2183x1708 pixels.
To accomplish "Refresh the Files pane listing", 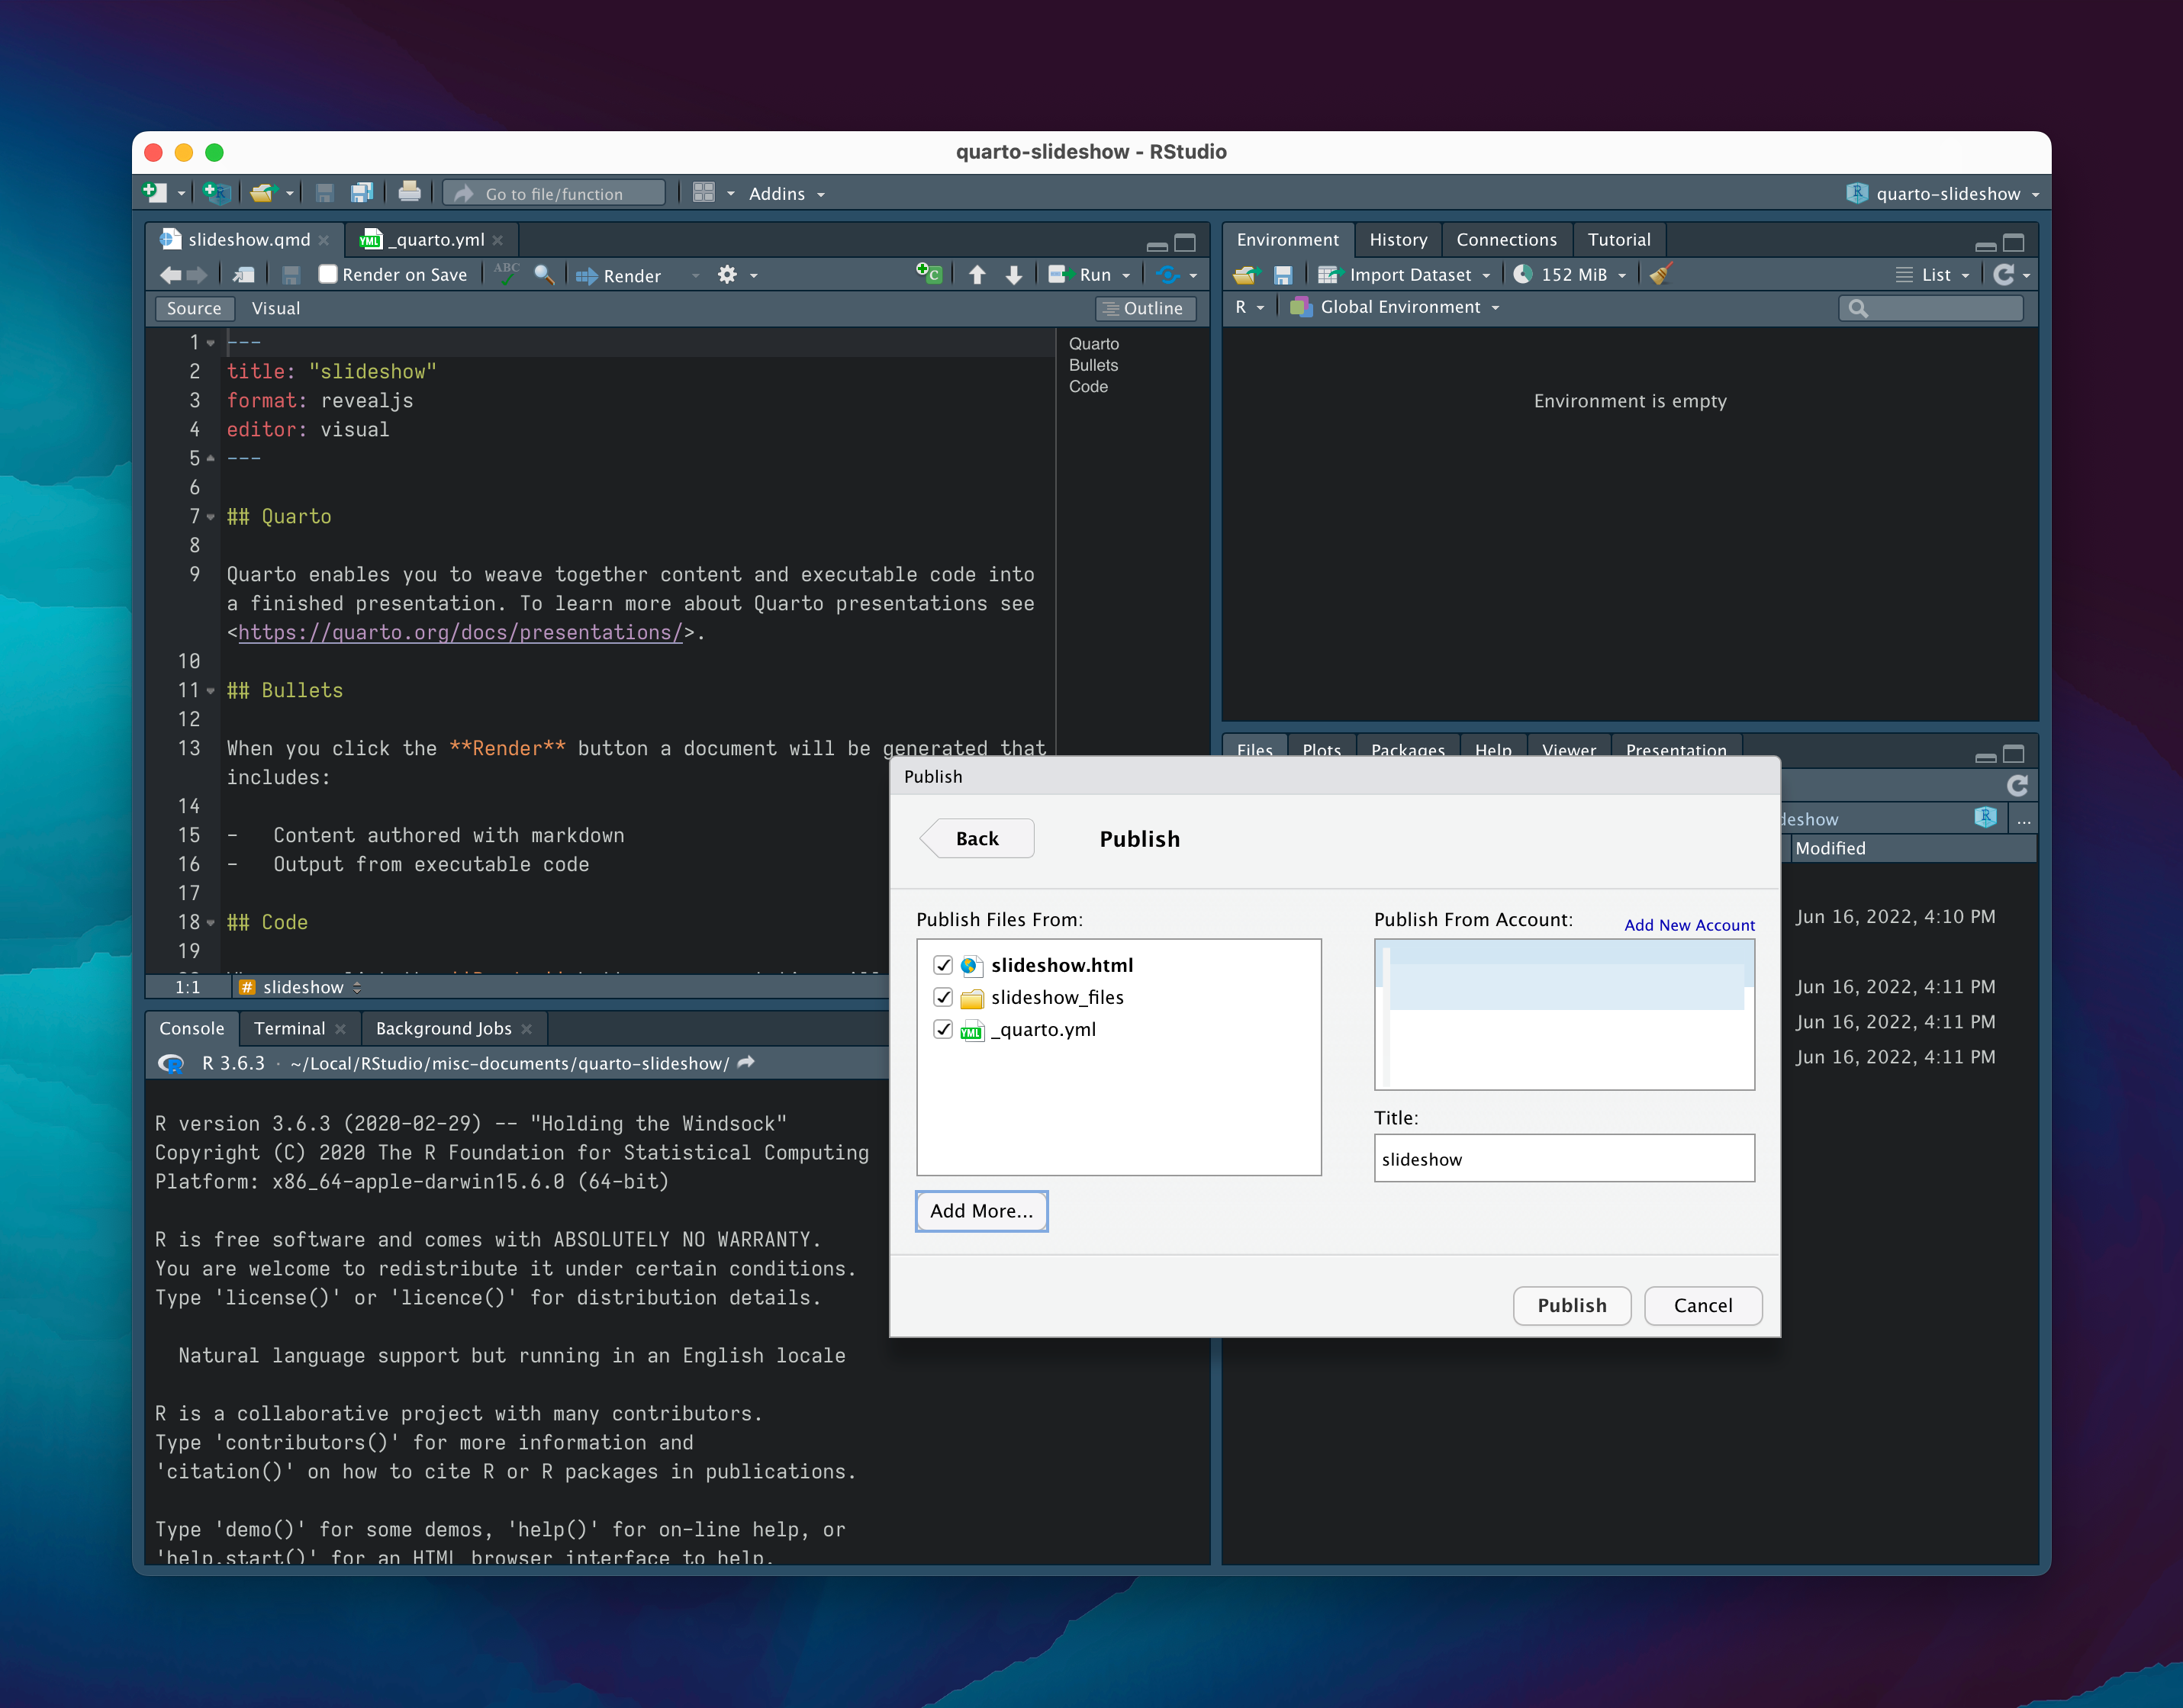I will (2018, 786).
